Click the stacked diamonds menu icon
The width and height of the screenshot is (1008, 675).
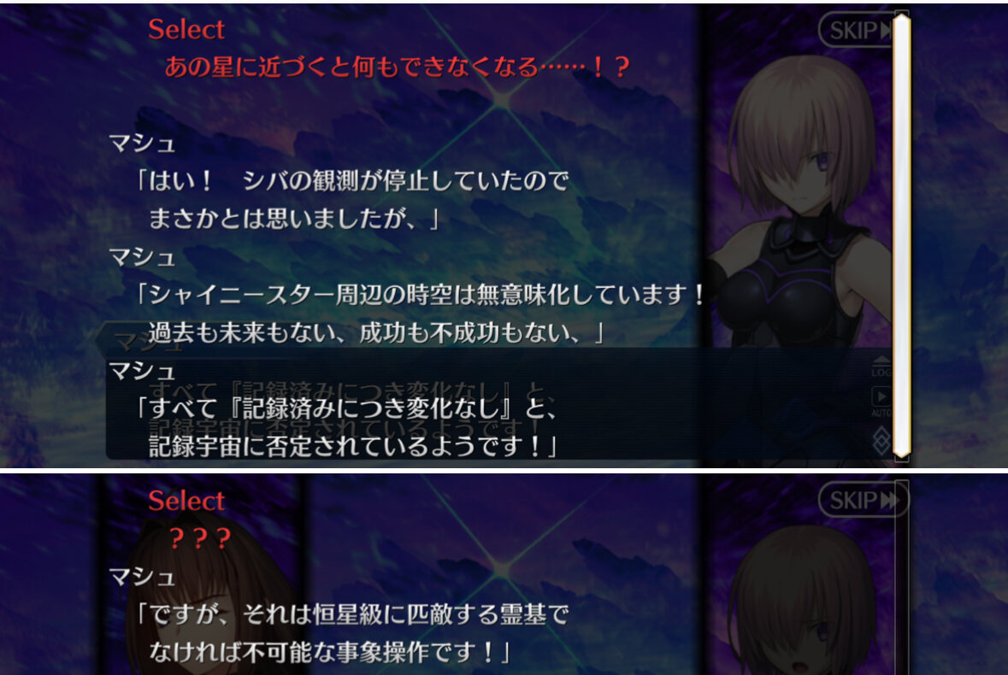pos(882,441)
